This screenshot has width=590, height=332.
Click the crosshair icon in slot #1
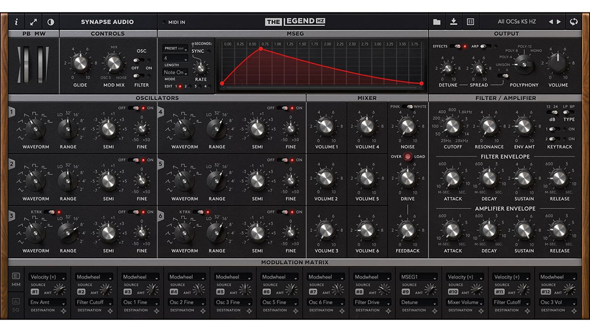point(63,311)
